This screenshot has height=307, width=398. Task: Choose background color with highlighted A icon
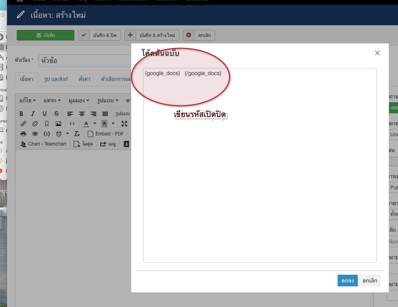coord(104,124)
